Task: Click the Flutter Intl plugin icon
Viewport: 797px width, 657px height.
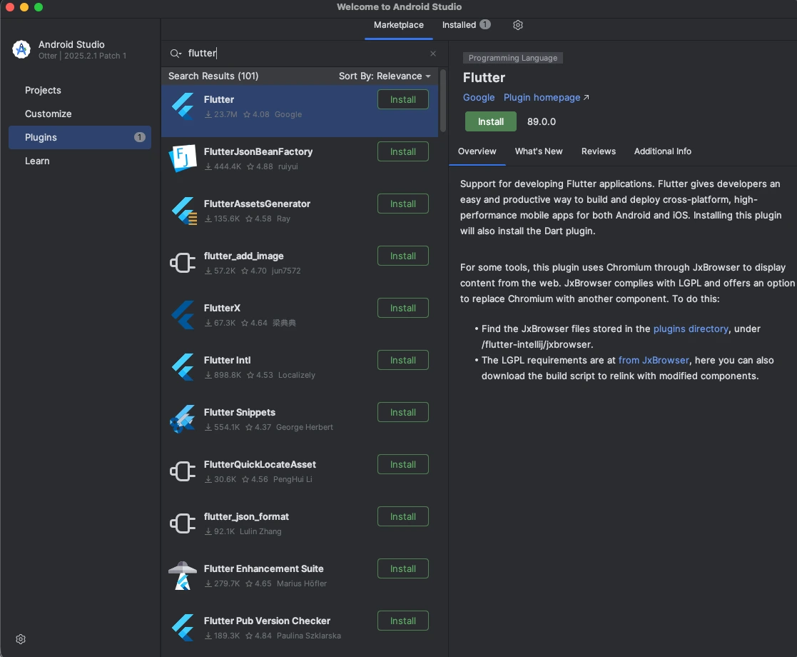Action: [183, 367]
